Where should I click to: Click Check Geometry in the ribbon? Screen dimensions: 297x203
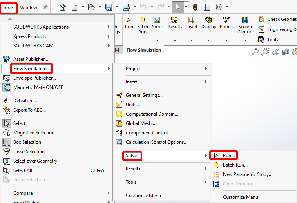click(277, 19)
